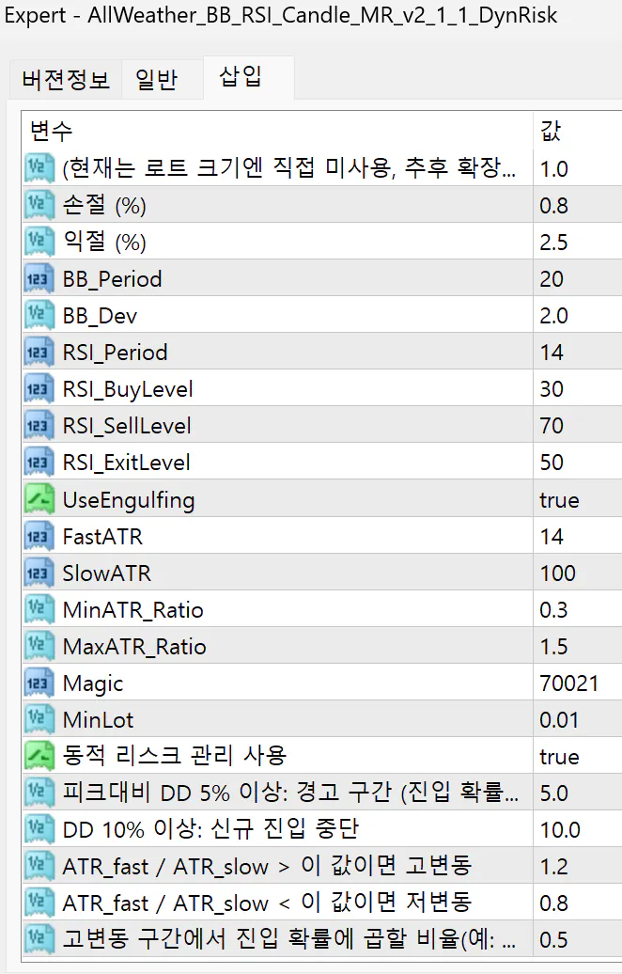The width and height of the screenshot is (622, 974).
Task: Click the first row value 1.0
Action: [553, 169]
